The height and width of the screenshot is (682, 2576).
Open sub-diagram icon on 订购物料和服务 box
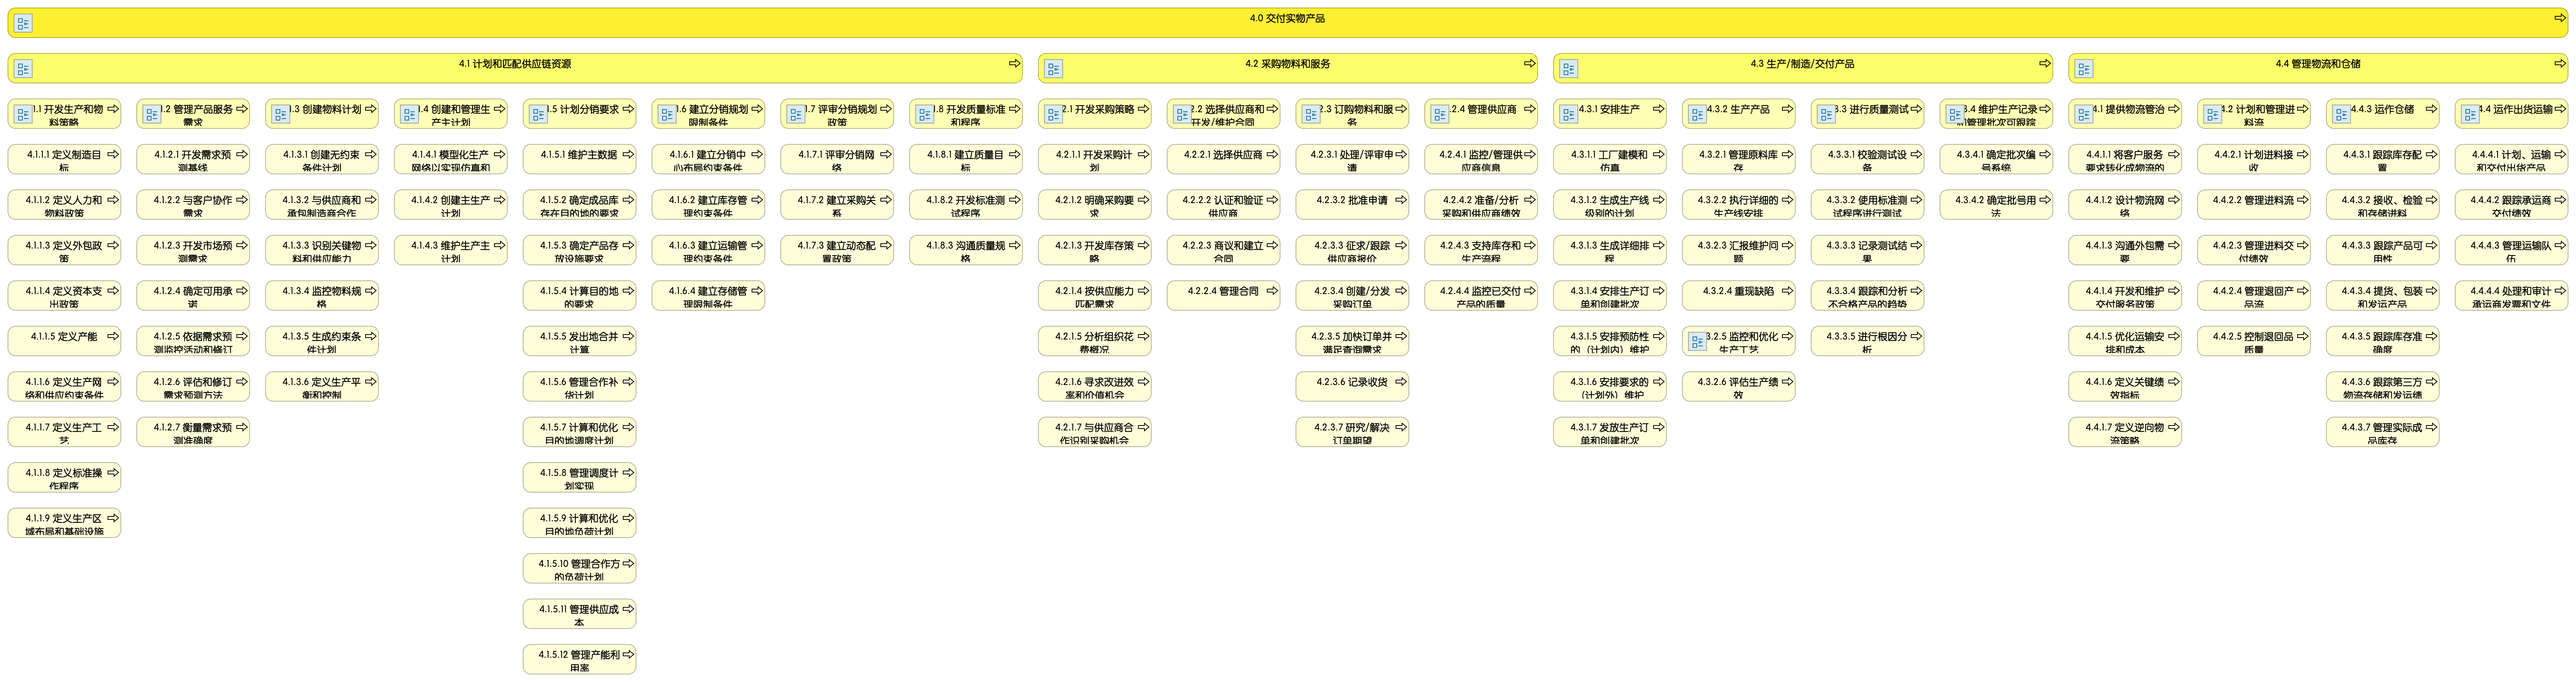(x=1311, y=114)
